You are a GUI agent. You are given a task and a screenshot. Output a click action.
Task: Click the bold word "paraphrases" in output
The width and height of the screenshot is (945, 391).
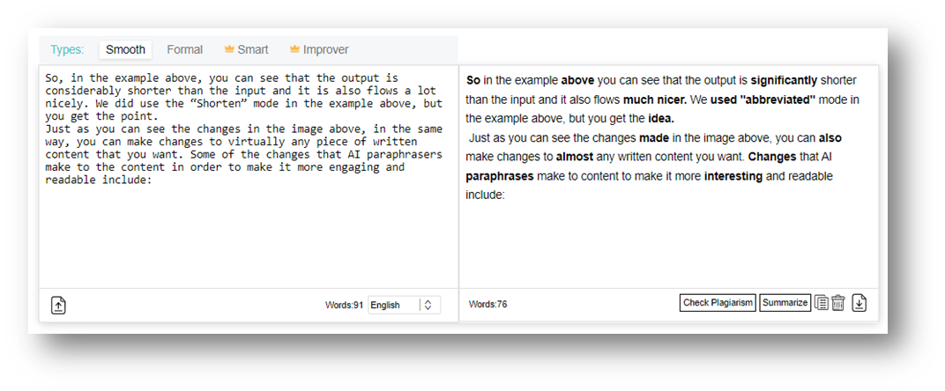pyautogui.click(x=500, y=177)
